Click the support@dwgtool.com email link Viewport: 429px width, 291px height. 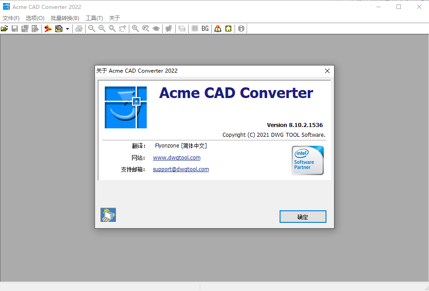181,169
